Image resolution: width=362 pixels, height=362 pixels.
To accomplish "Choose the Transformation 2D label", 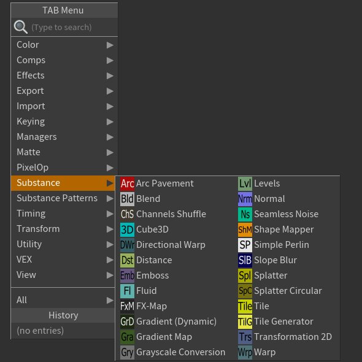I will point(293,337).
